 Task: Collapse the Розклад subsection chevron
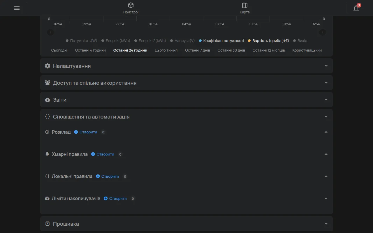click(x=326, y=132)
